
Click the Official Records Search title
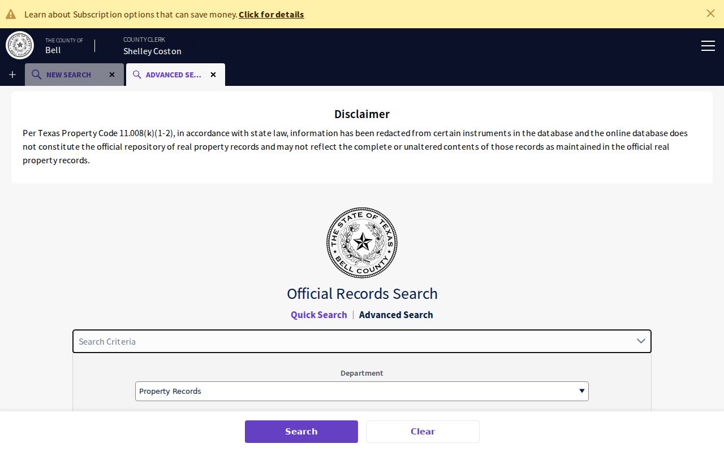pos(362,294)
